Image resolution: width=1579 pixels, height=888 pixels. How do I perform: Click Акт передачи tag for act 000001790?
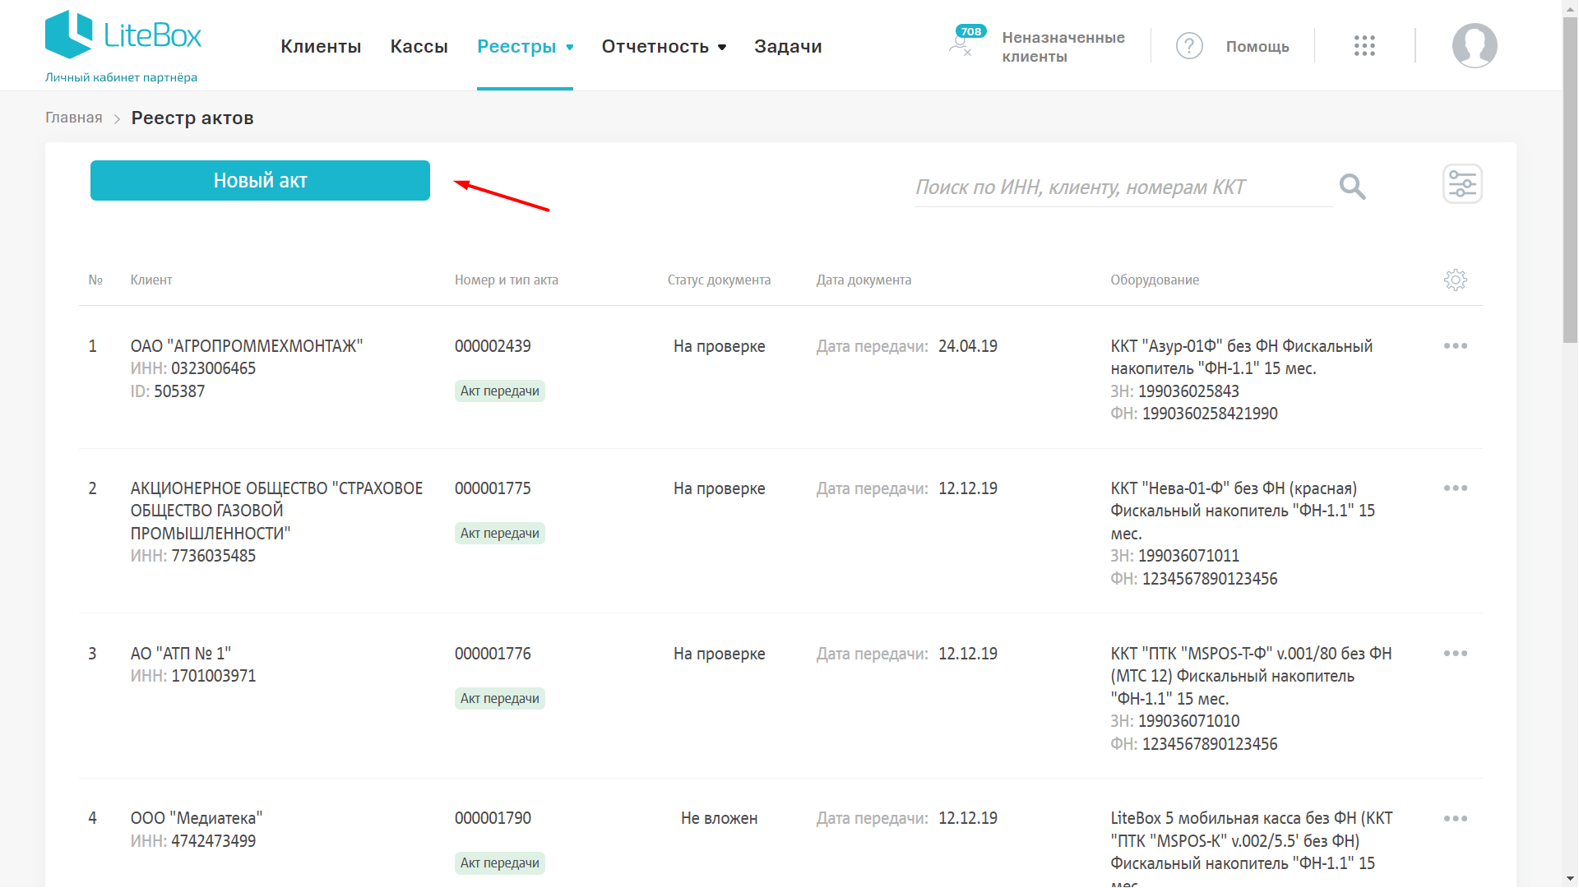pos(500,863)
